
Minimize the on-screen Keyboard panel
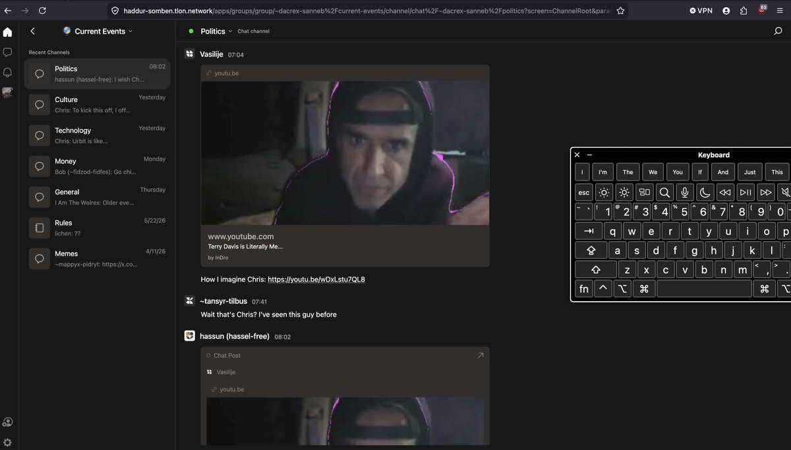click(x=589, y=155)
